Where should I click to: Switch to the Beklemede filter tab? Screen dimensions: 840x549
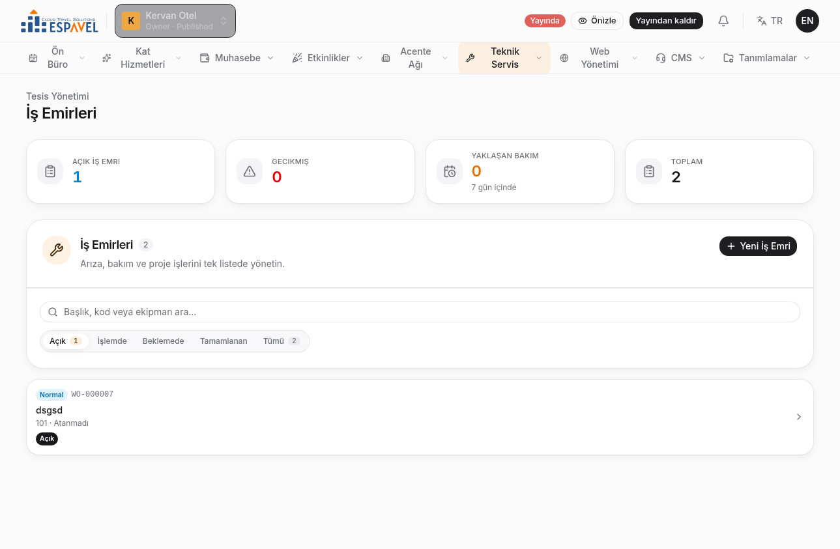point(164,341)
